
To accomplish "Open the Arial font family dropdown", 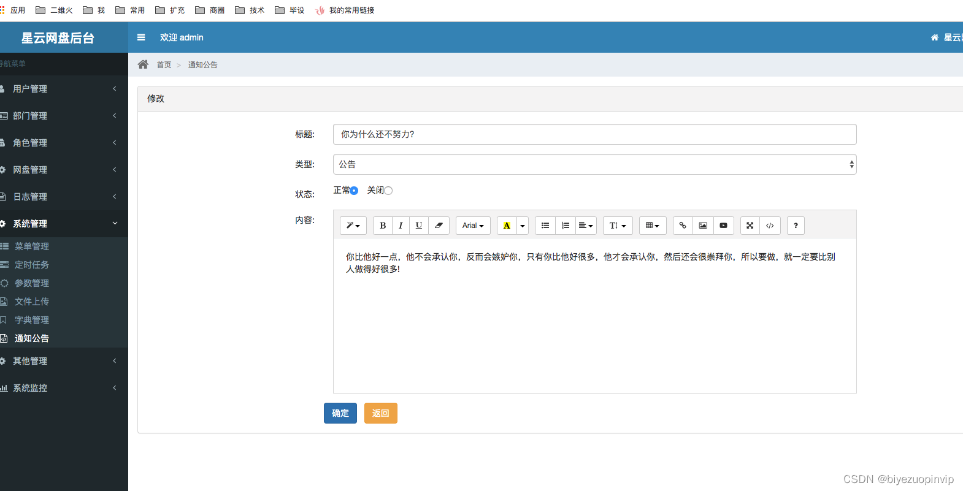I will tap(473, 226).
